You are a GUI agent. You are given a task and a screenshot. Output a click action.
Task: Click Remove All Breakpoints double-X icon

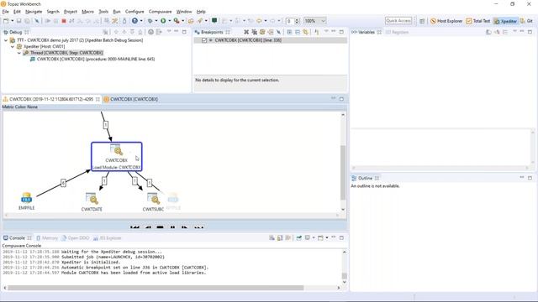click(254, 32)
